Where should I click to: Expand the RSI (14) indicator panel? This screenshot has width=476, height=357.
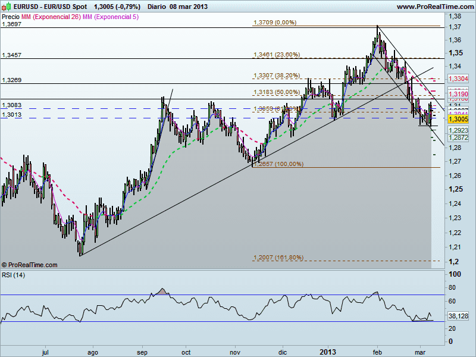13,274
